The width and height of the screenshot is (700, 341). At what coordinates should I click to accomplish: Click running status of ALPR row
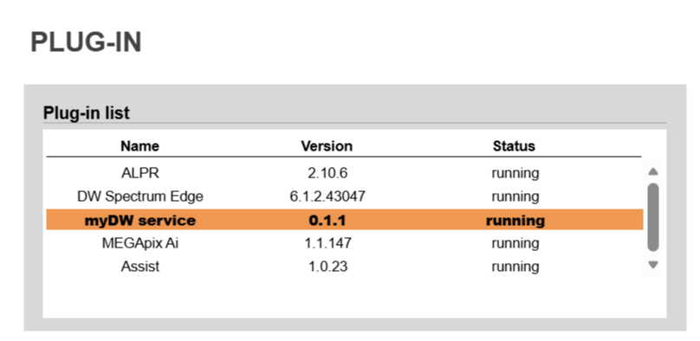click(515, 173)
